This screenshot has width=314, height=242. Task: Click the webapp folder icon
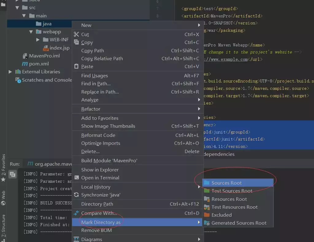click(39, 31)
